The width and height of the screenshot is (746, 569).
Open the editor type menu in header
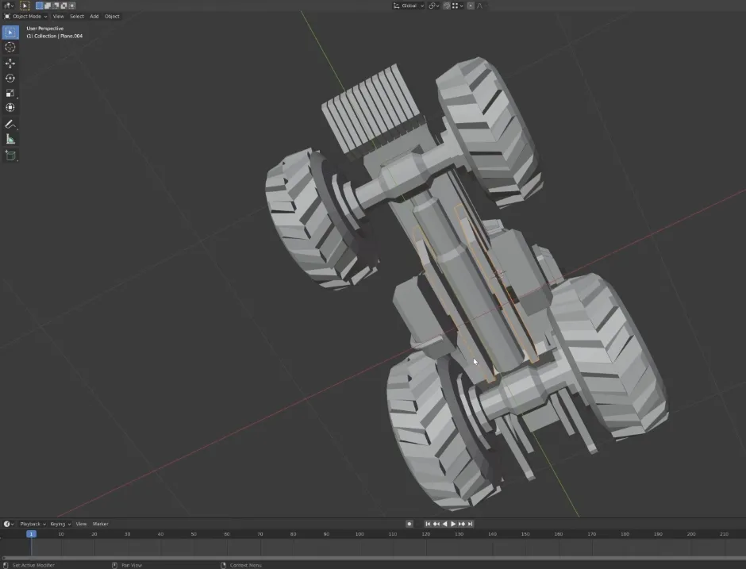(x=9, y=6)
